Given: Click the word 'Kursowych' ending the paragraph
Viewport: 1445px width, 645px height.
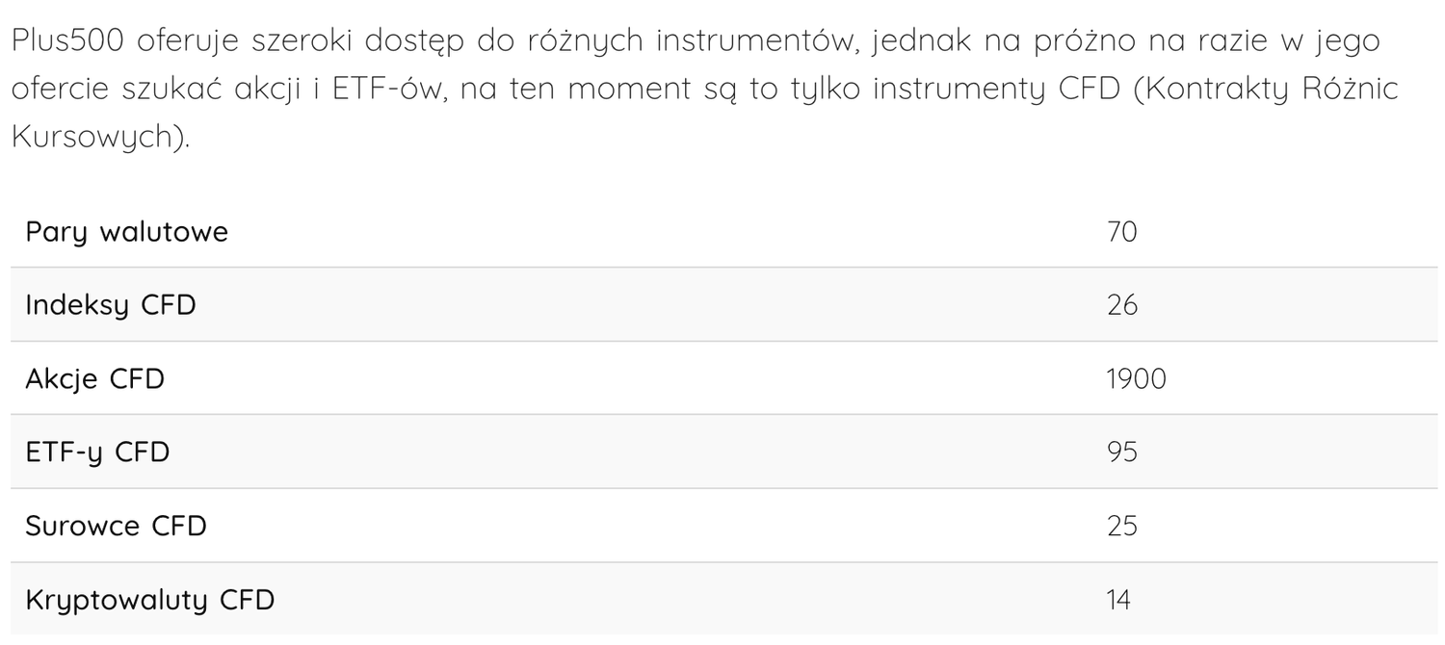Looking at the screenshot, I should [x=94, y=136].
